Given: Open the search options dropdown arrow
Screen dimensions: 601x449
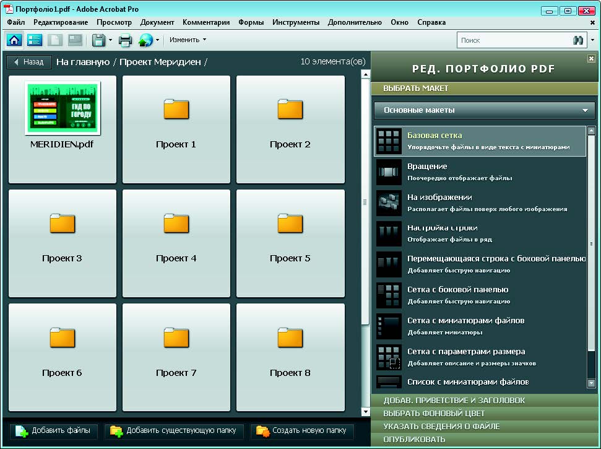Looking at the screenshot, I should pyautogui.click(x=593, y=40).
